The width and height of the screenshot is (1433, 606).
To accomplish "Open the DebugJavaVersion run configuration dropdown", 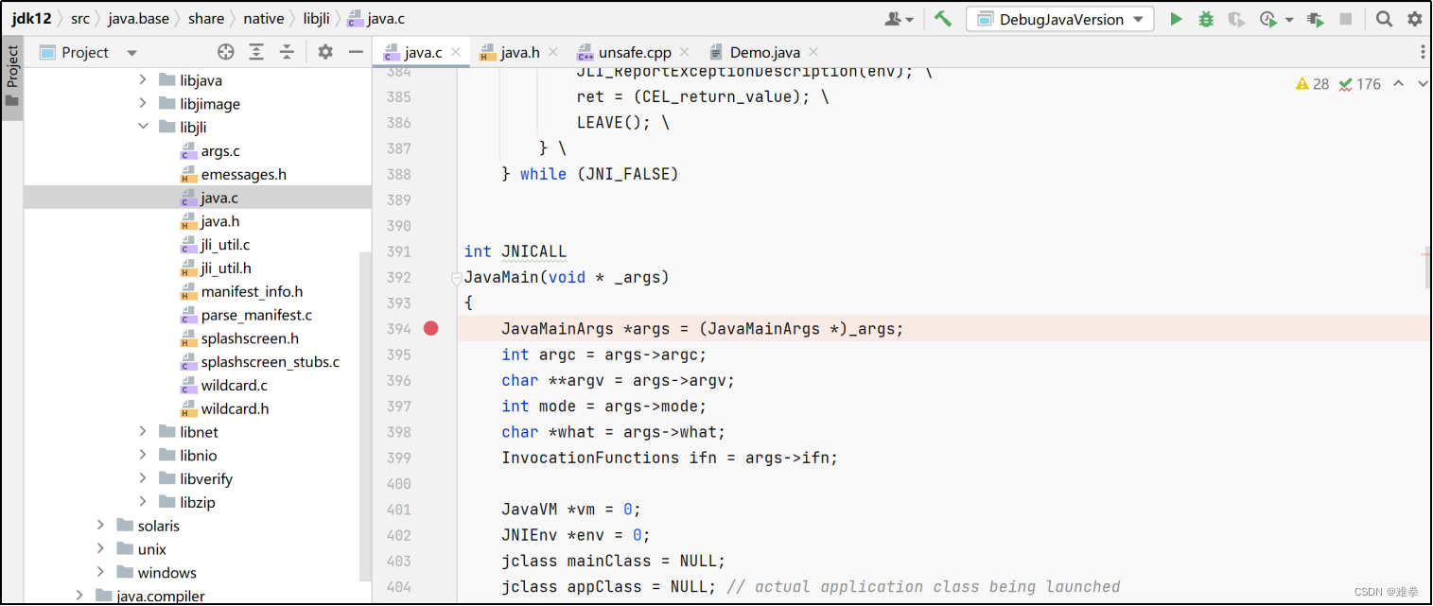I will (x=1060, y=19).
